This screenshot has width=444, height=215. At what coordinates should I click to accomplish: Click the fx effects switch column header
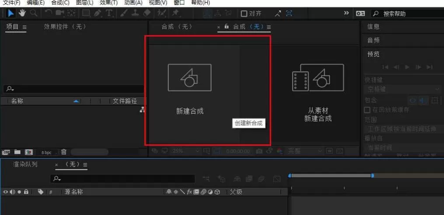click(189, 192)
